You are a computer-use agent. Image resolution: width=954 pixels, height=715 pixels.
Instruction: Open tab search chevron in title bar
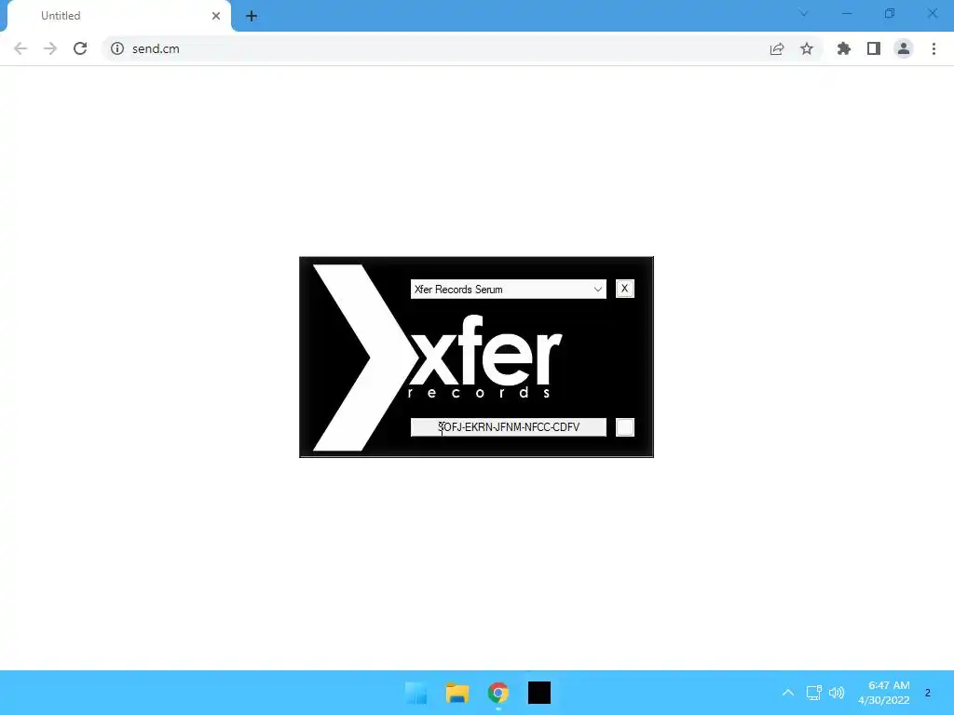803,13
